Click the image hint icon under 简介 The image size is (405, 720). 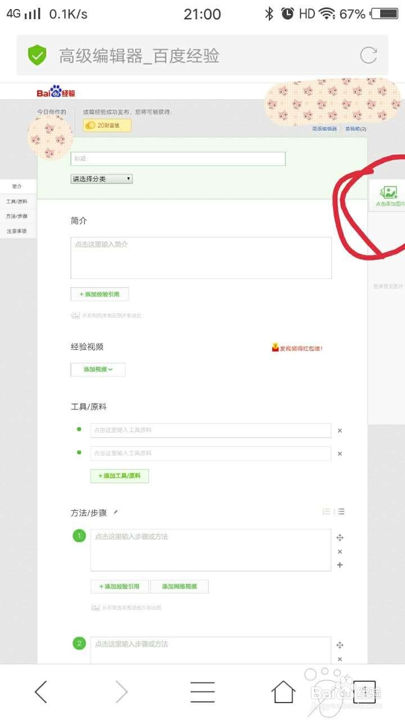(x=75, y=316)
